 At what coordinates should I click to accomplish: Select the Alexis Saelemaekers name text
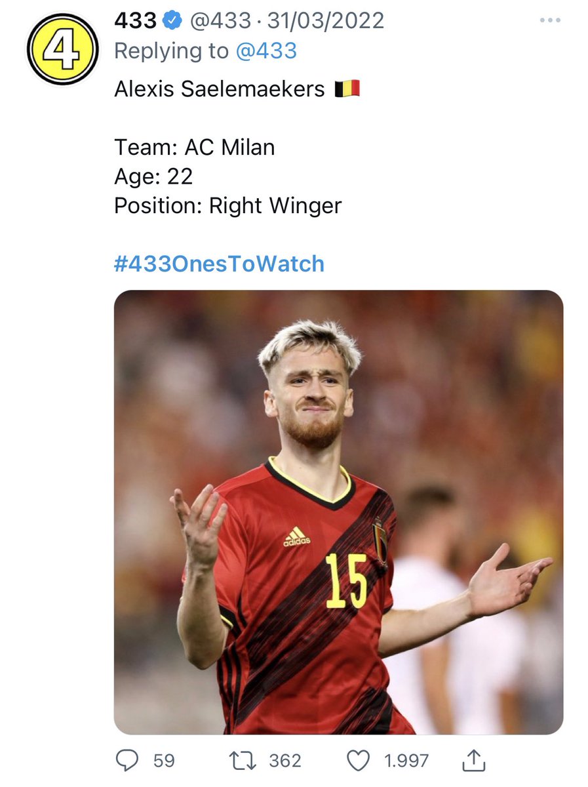pos(220,89)
